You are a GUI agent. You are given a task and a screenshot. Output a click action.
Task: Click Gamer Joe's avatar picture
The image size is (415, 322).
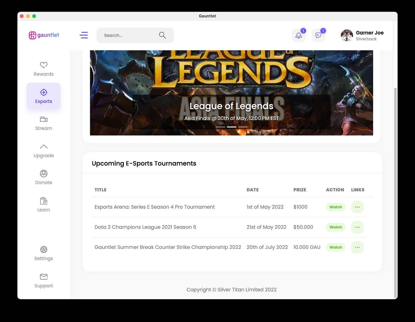coord(347,36)
